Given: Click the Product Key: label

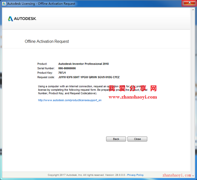Looking at the screenshot, I should (x=45, y=73).
